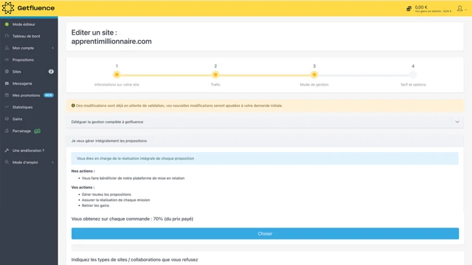Click Parrainage link in sidebar
The width and height of the screenshot is (472, 265).
(x=21, y=131)
